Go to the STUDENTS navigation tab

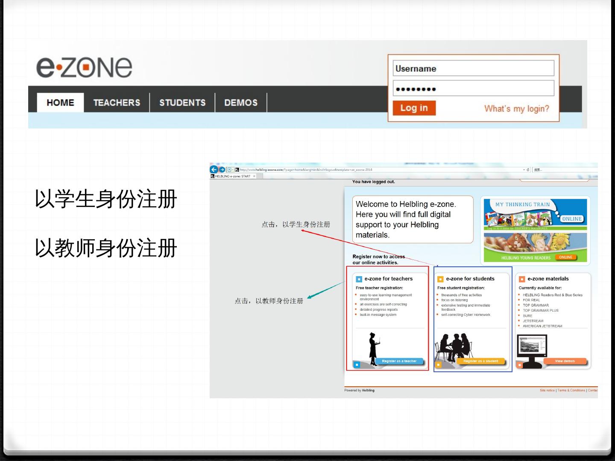click(x=182, y=103)
